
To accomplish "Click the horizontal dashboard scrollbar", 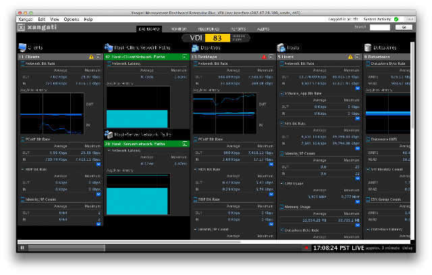I will 129,242.
